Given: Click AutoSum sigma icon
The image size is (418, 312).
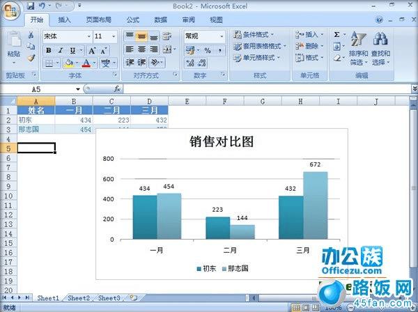Looking at the screenshot, I should [337, 35].
